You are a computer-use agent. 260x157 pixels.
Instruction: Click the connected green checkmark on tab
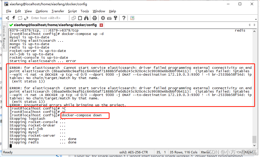pyautogui.click(x=11, y=25)
